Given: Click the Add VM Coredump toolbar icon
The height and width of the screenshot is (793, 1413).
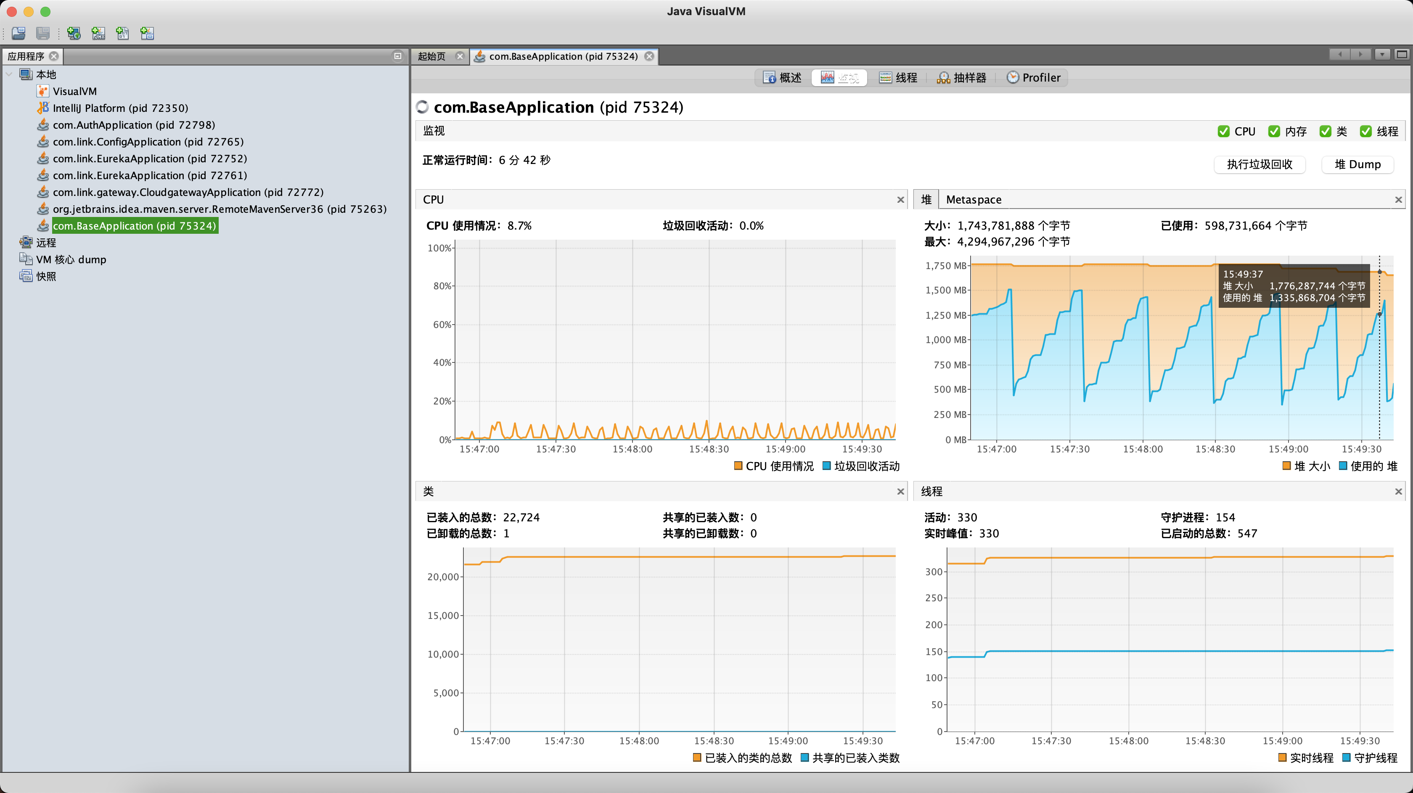Looking at the screenshot, I should pyautogui.click(x=122, y=34).
